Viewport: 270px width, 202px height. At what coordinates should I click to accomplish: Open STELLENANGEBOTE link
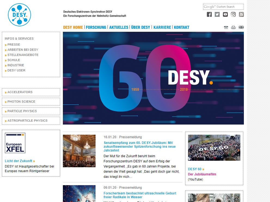(23, 55)
